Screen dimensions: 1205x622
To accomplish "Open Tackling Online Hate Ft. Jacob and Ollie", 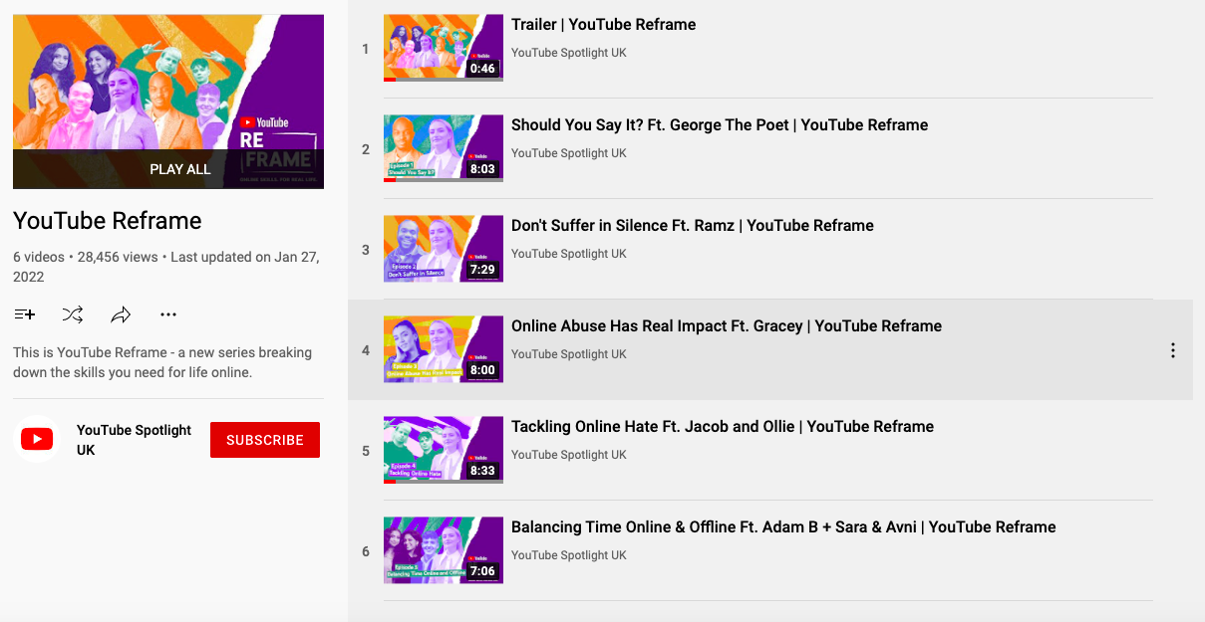I will [723, 427].
